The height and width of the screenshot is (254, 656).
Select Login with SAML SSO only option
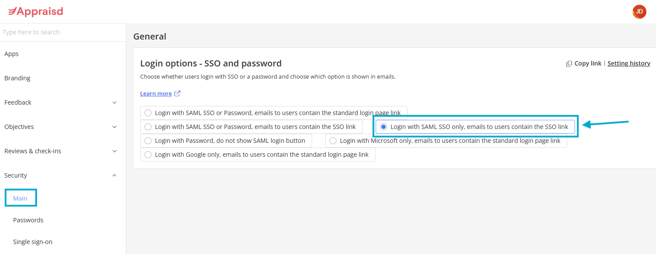tap(384, 127)
